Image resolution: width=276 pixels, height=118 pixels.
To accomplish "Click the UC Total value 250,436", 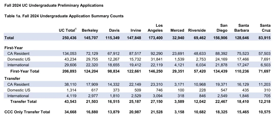I will point(69,38).
